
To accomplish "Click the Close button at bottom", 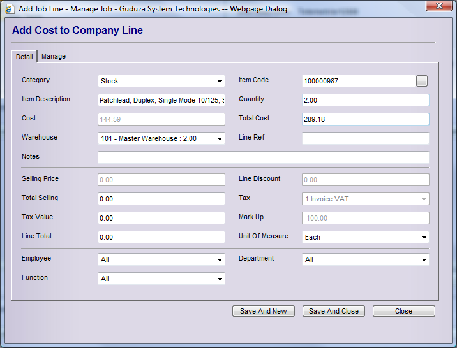I will [403, 311].
